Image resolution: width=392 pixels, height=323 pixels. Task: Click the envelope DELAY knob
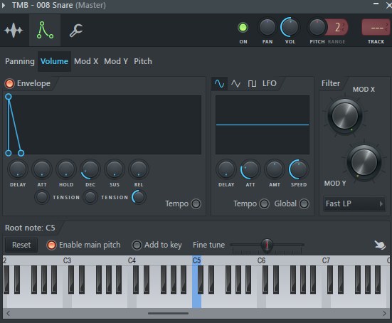click(18, 169)
